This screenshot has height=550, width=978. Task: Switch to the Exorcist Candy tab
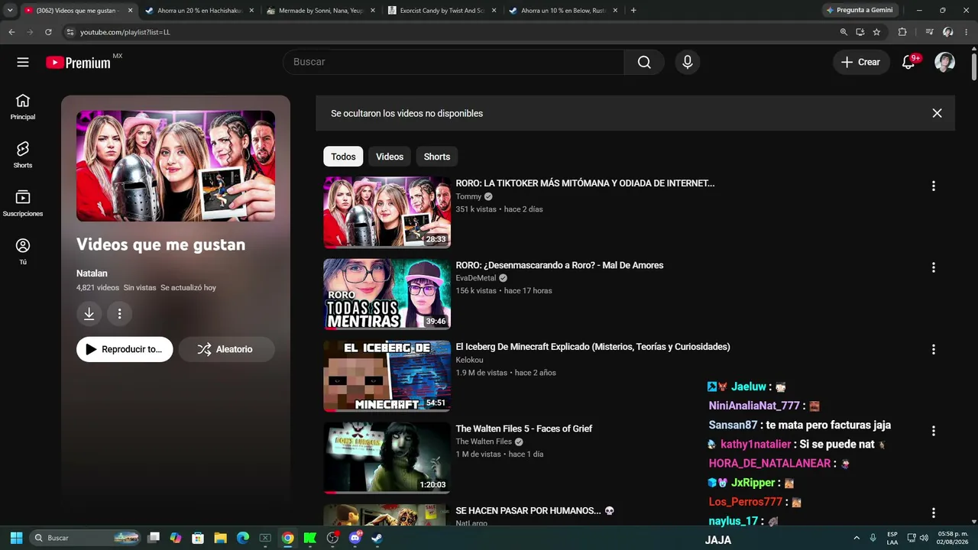point(442,11)
